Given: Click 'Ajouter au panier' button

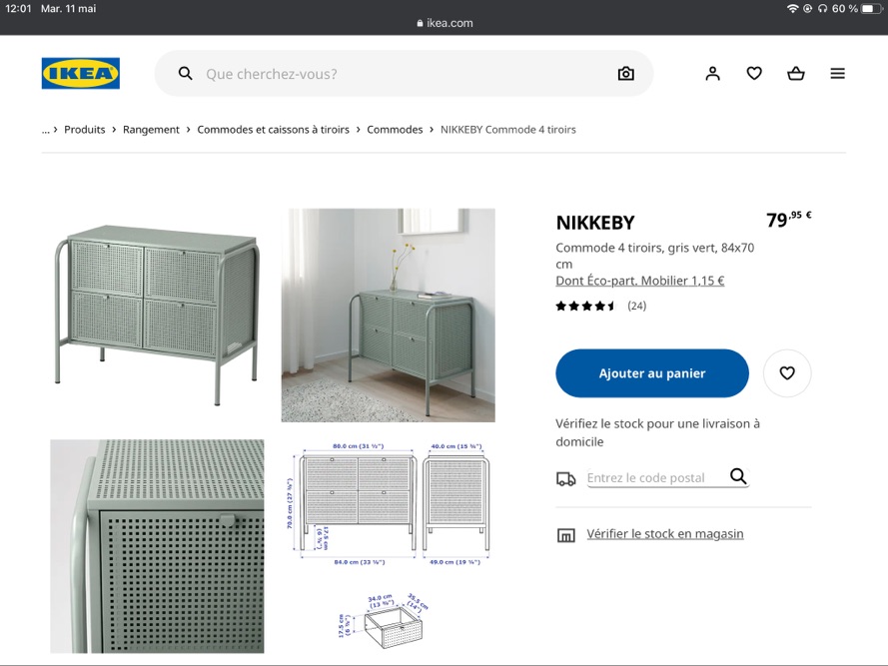Looking at the screenshot, I should [652, 373].
